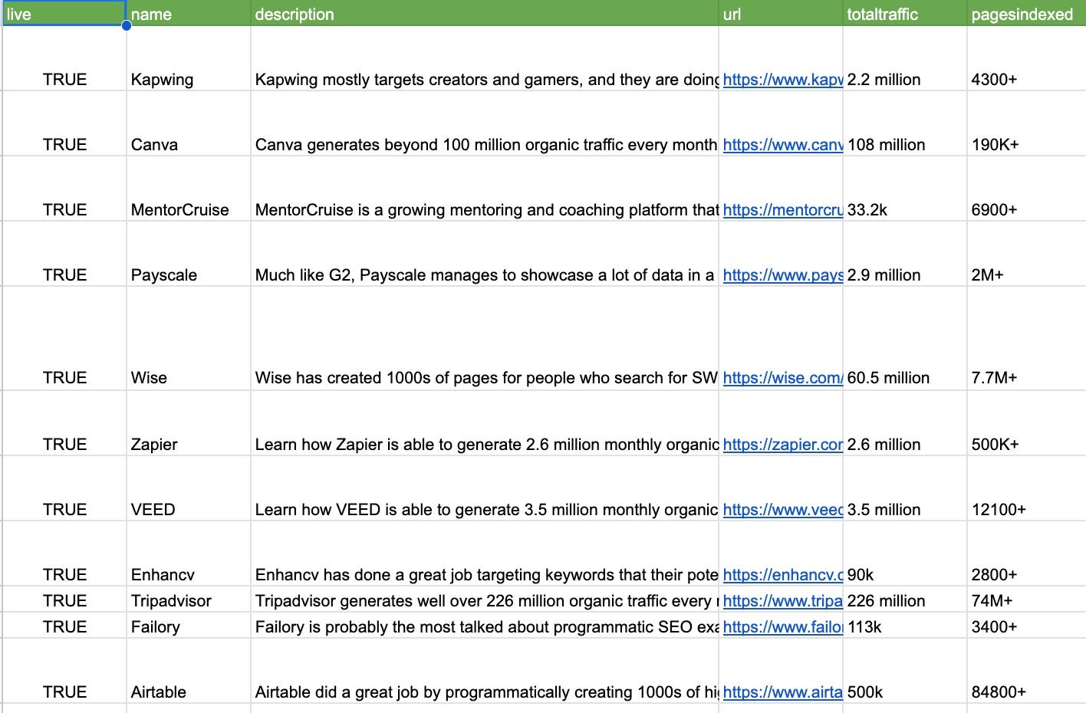Select the '4300+' pages indexed cell

coord(1027,58)
